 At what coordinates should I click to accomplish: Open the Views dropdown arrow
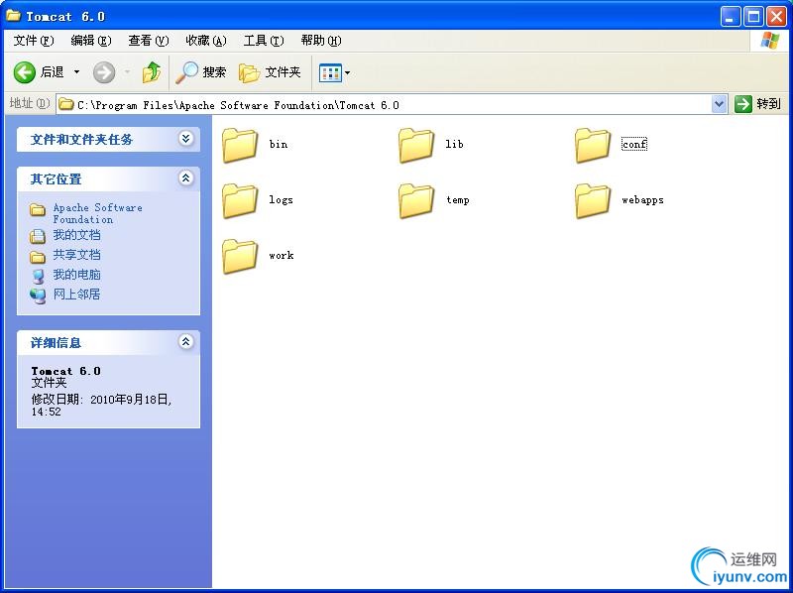pos(348,72)
